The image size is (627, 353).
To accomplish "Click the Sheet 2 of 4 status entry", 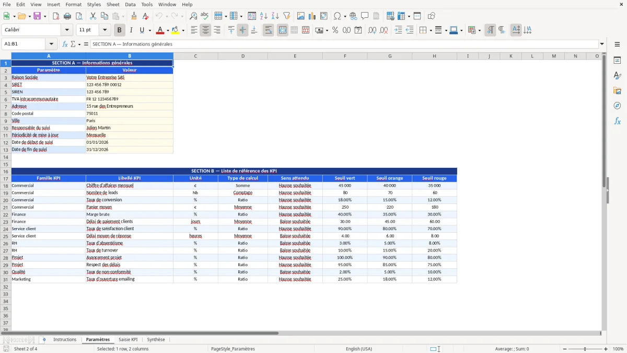I will (x=26, y=349).
